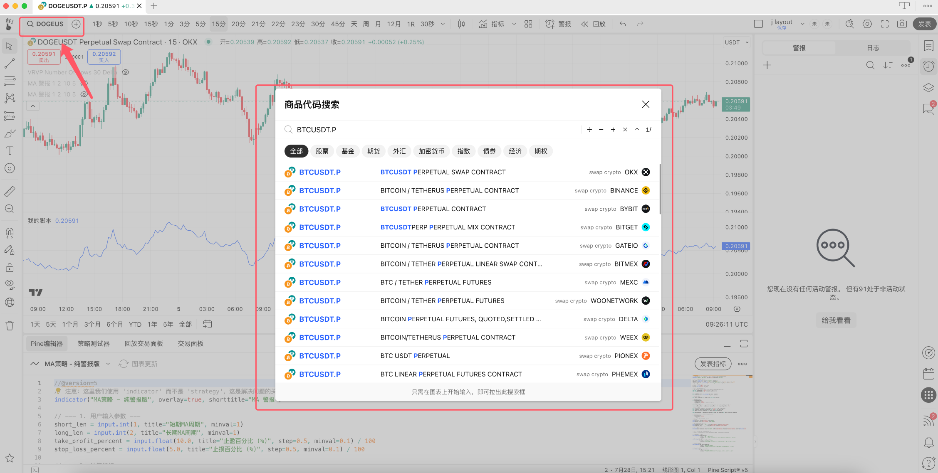Screen dimensions: 938x473
Task: Filter results by 股票 category
Action: coord(322,151)
